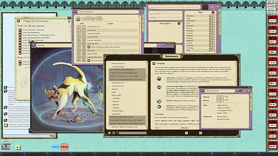278x156 pixels.
Task: Click the yellow plus button near modifier box
Action: point(18,147)
